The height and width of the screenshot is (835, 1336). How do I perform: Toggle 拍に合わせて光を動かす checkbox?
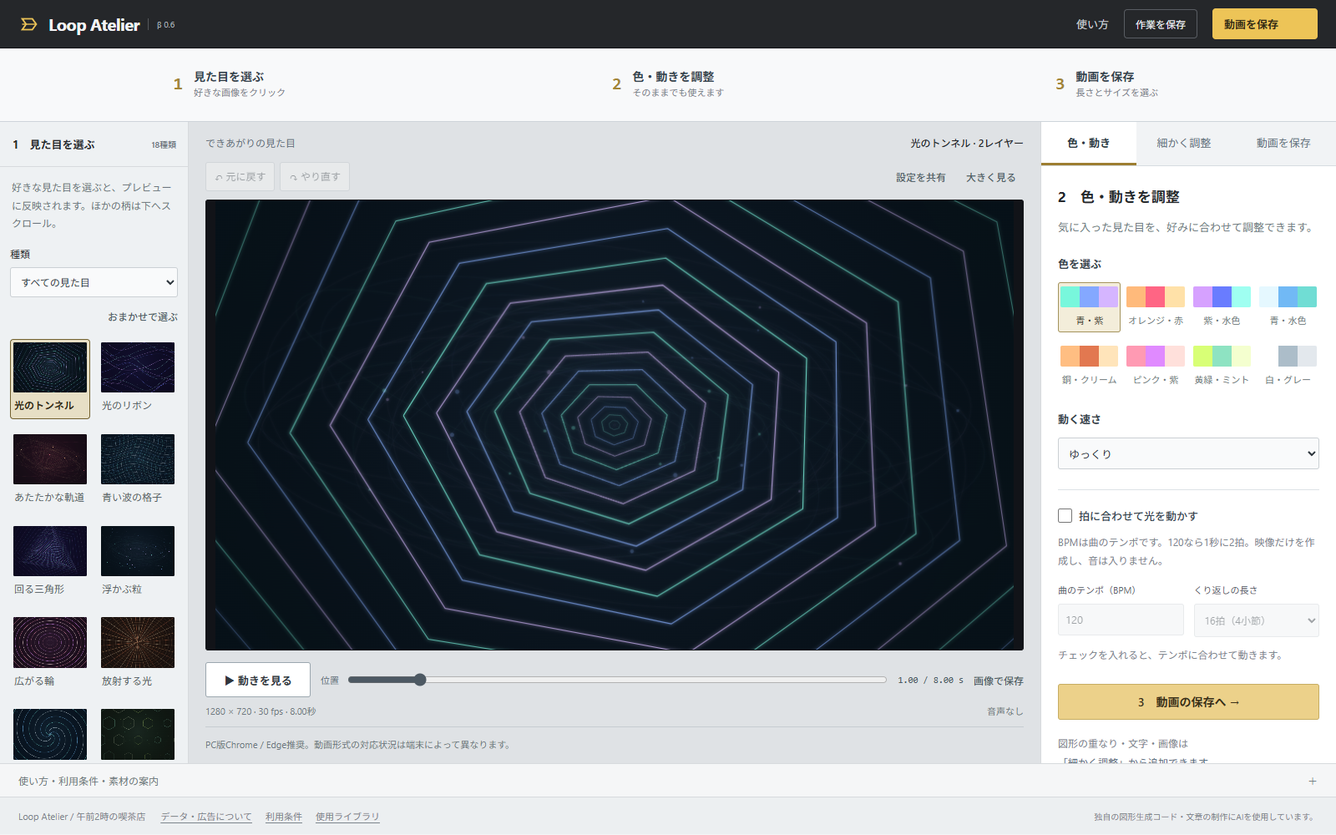coord(1065,516)
